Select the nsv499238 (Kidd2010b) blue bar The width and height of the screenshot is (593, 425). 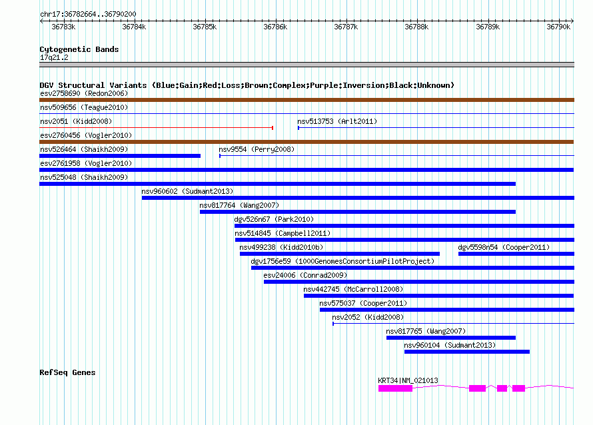click(340, 254)
